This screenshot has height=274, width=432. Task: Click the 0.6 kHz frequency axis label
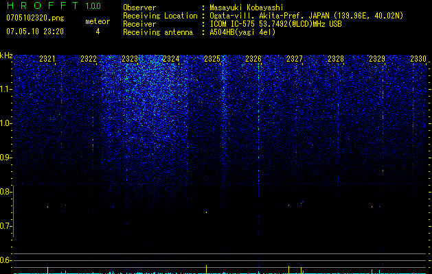[5, 260]
